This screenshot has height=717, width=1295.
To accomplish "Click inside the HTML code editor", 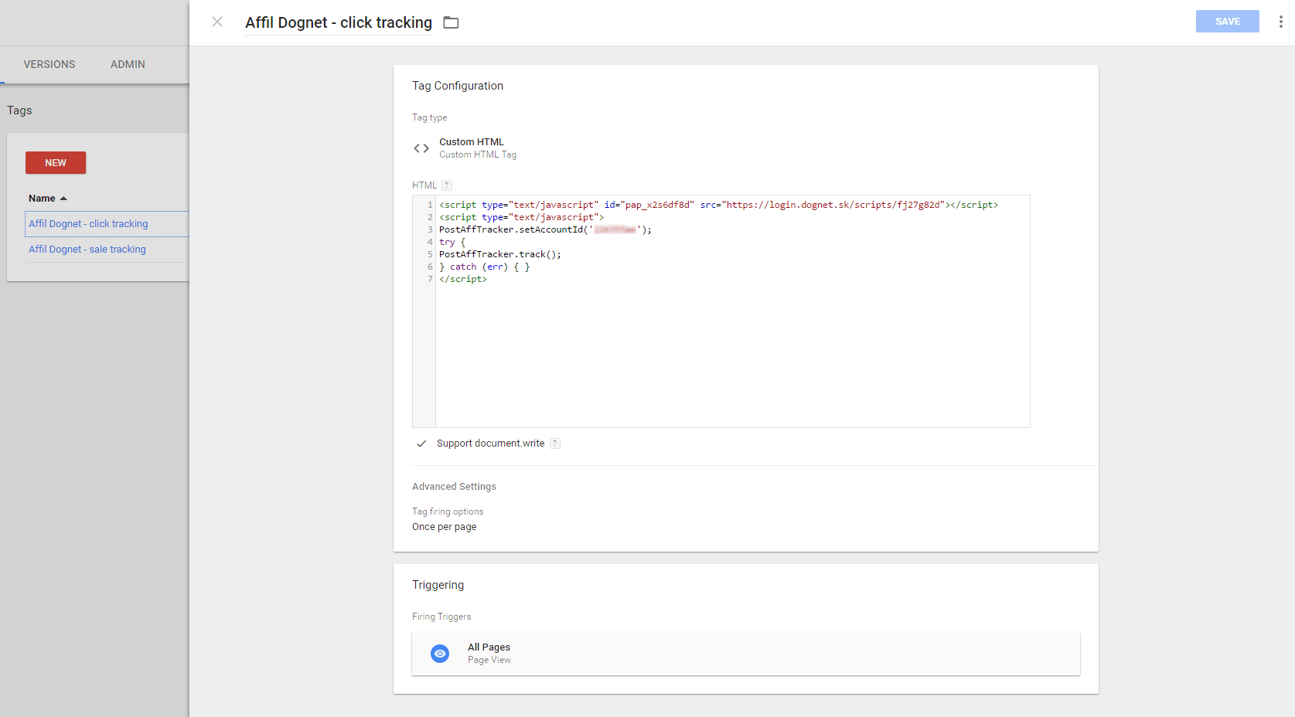I will (731, 348).
